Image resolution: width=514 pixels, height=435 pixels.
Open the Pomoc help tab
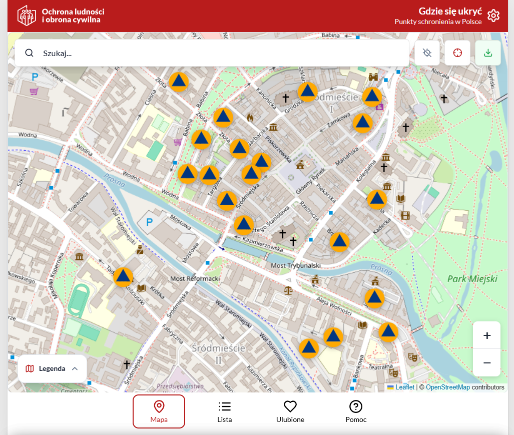coord(356,411)
